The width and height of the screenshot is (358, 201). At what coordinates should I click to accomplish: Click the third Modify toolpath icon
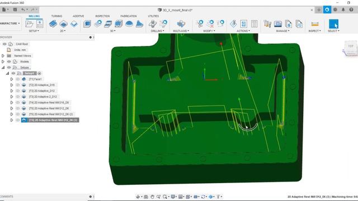(221, 23)
